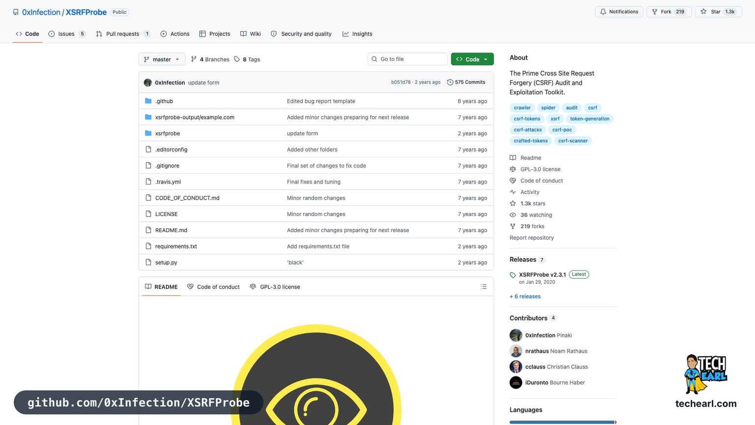The width and height of the screenshot is (755, 425).
Task: Click the file icon next to setup.py
Action: pyautogui.click(x=148, y=262)
